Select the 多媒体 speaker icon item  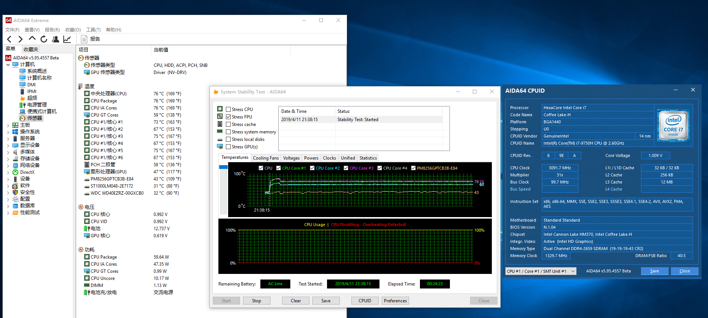15,152
